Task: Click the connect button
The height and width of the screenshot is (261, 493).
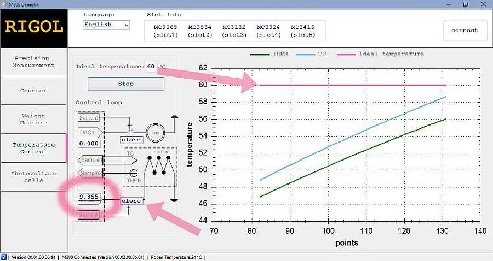Action: (465, 31)
